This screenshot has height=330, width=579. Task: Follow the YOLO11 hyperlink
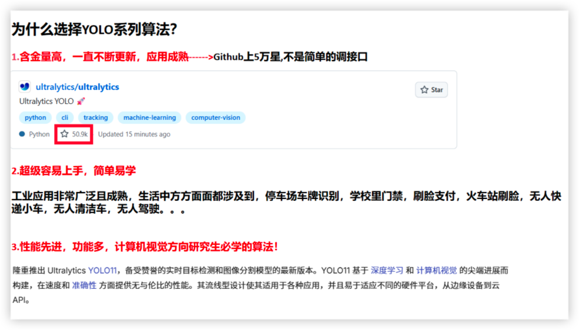pos(103,271)
